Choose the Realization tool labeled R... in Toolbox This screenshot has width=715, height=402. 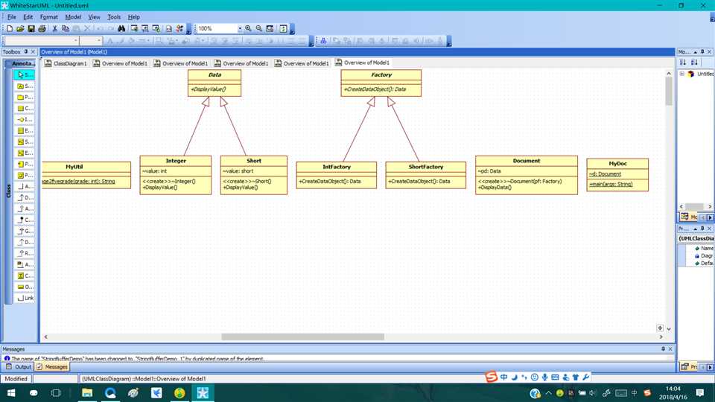25,253
